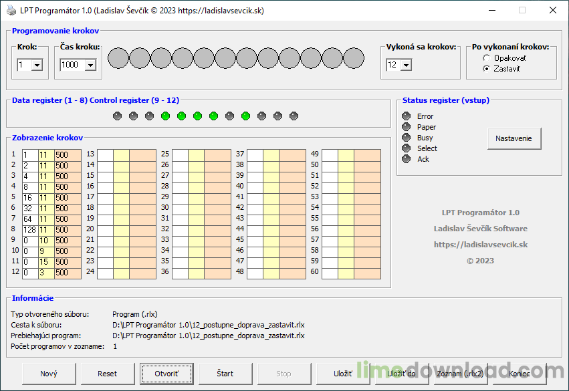Expand the Čas kroku dropdown

pyautogui.click(x=90, y=65)
